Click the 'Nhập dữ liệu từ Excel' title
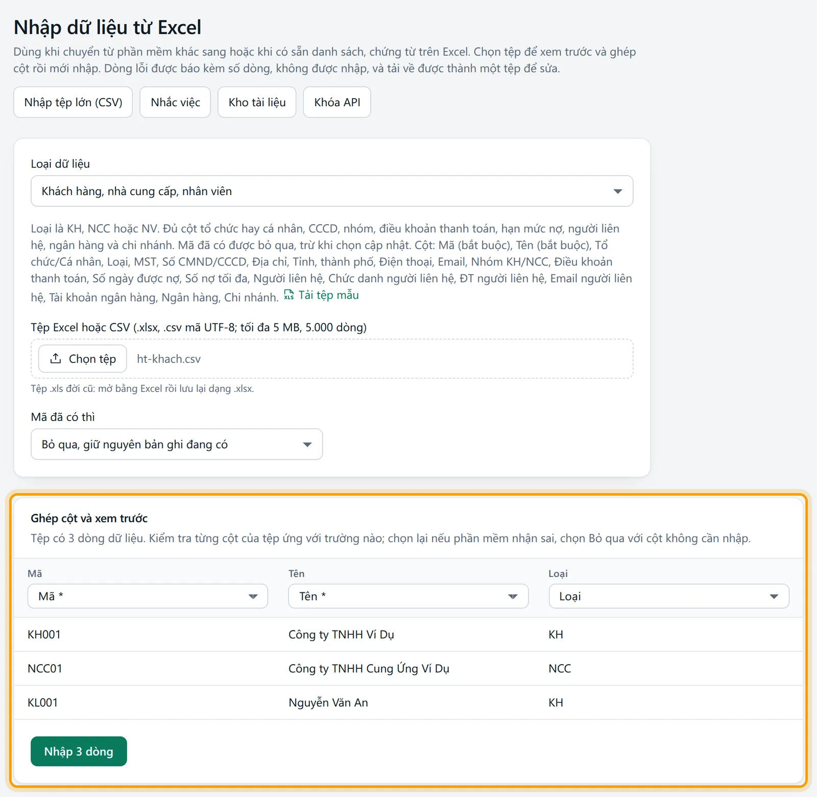The height and width of the screenshot is (797, 817). 107,27
